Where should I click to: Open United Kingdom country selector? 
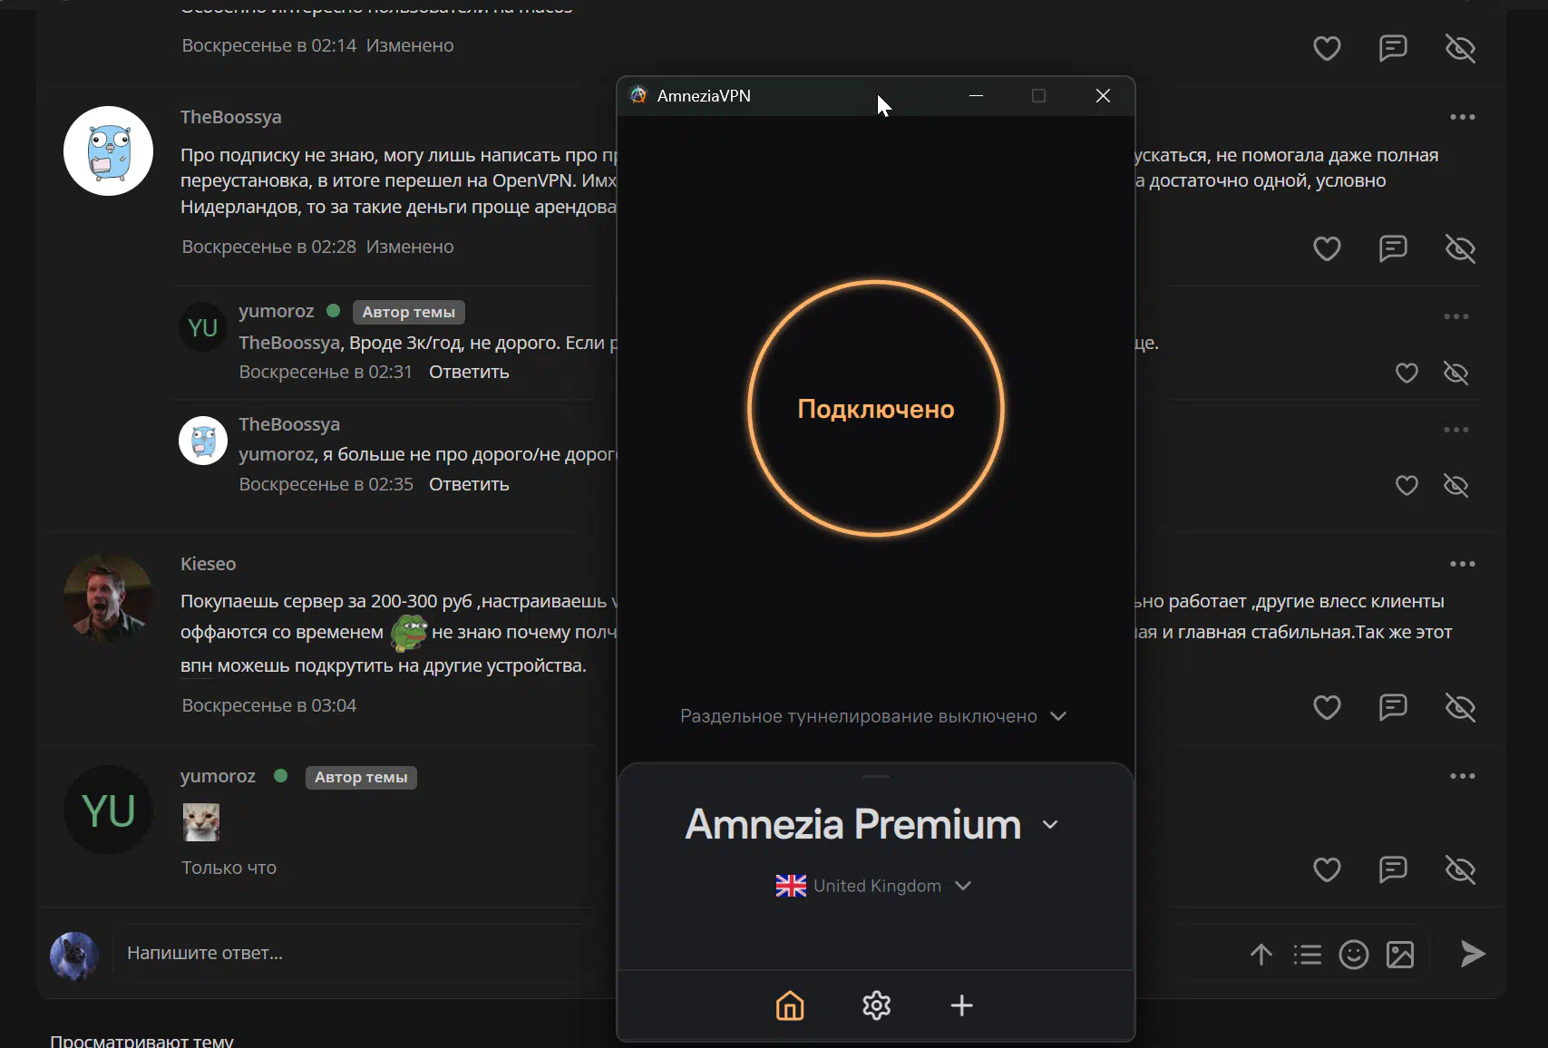[x=873, y=886]
